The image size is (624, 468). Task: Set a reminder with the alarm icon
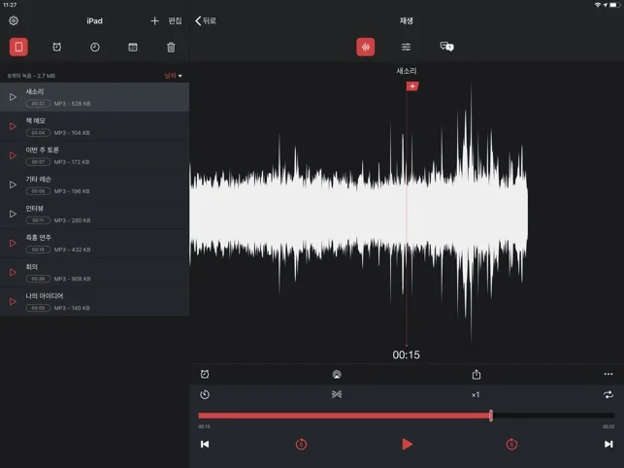click(205, 374)
